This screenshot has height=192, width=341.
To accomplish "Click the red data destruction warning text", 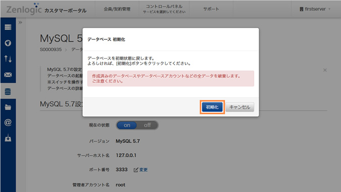I will (x=166, y=78).
